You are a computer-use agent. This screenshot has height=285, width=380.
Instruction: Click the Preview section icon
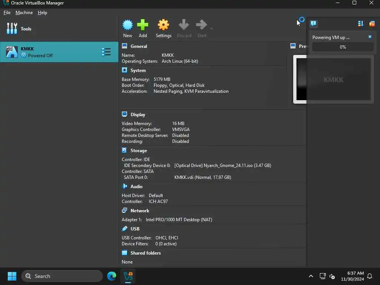293,46
